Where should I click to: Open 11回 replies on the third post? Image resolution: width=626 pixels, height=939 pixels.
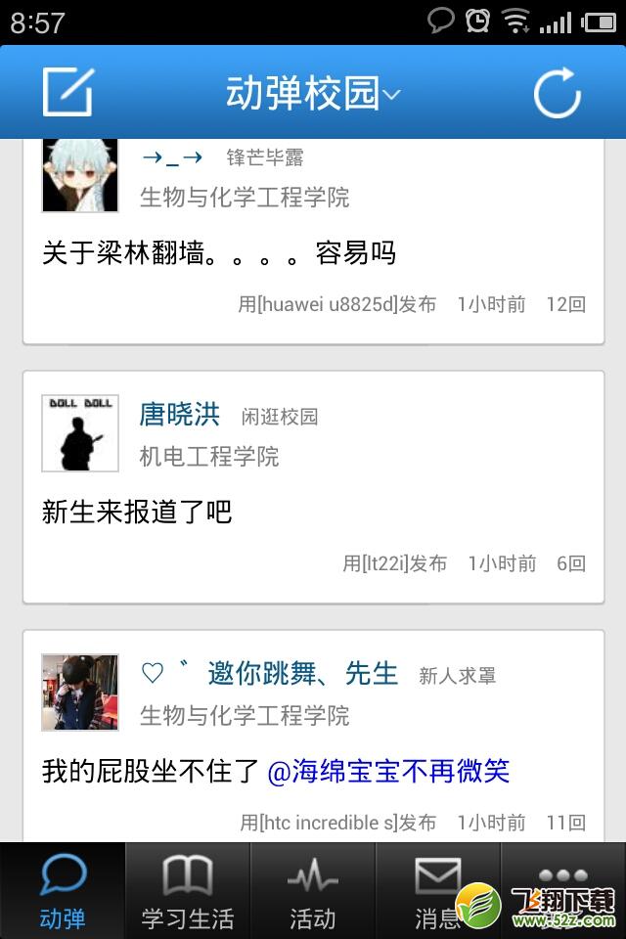click(565, 823)
